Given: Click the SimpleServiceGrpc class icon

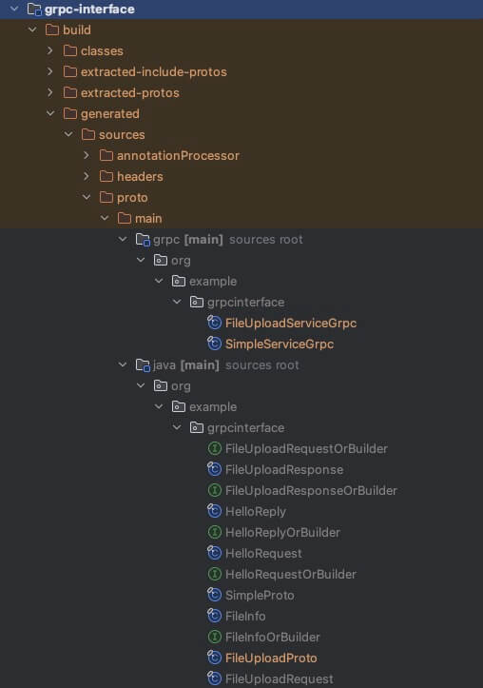Looking at the screenshot, I should point(214,344).
